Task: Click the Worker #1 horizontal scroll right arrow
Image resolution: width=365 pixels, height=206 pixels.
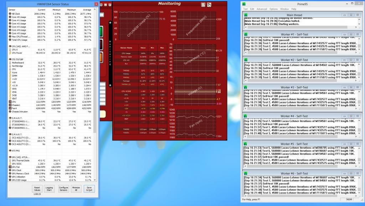Action: (x=356, y=53)
